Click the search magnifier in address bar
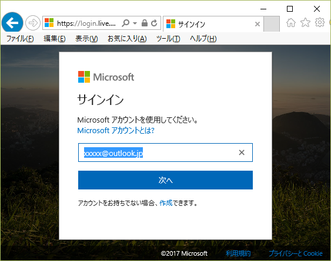Image resolution: width=331 pixels, height=261 pixels. (x=126, y=23)
